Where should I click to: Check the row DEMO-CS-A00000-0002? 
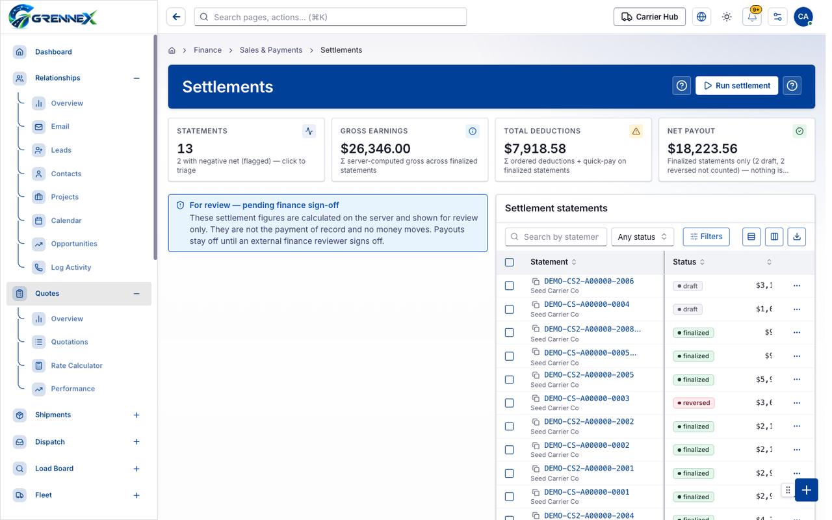pos(509,450)
